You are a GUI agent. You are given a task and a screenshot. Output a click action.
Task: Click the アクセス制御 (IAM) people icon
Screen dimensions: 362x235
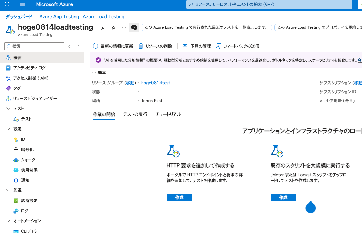[8, 78]
